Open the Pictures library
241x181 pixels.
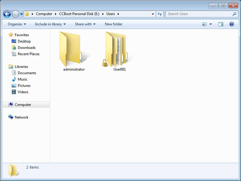[x=24, y=86]
